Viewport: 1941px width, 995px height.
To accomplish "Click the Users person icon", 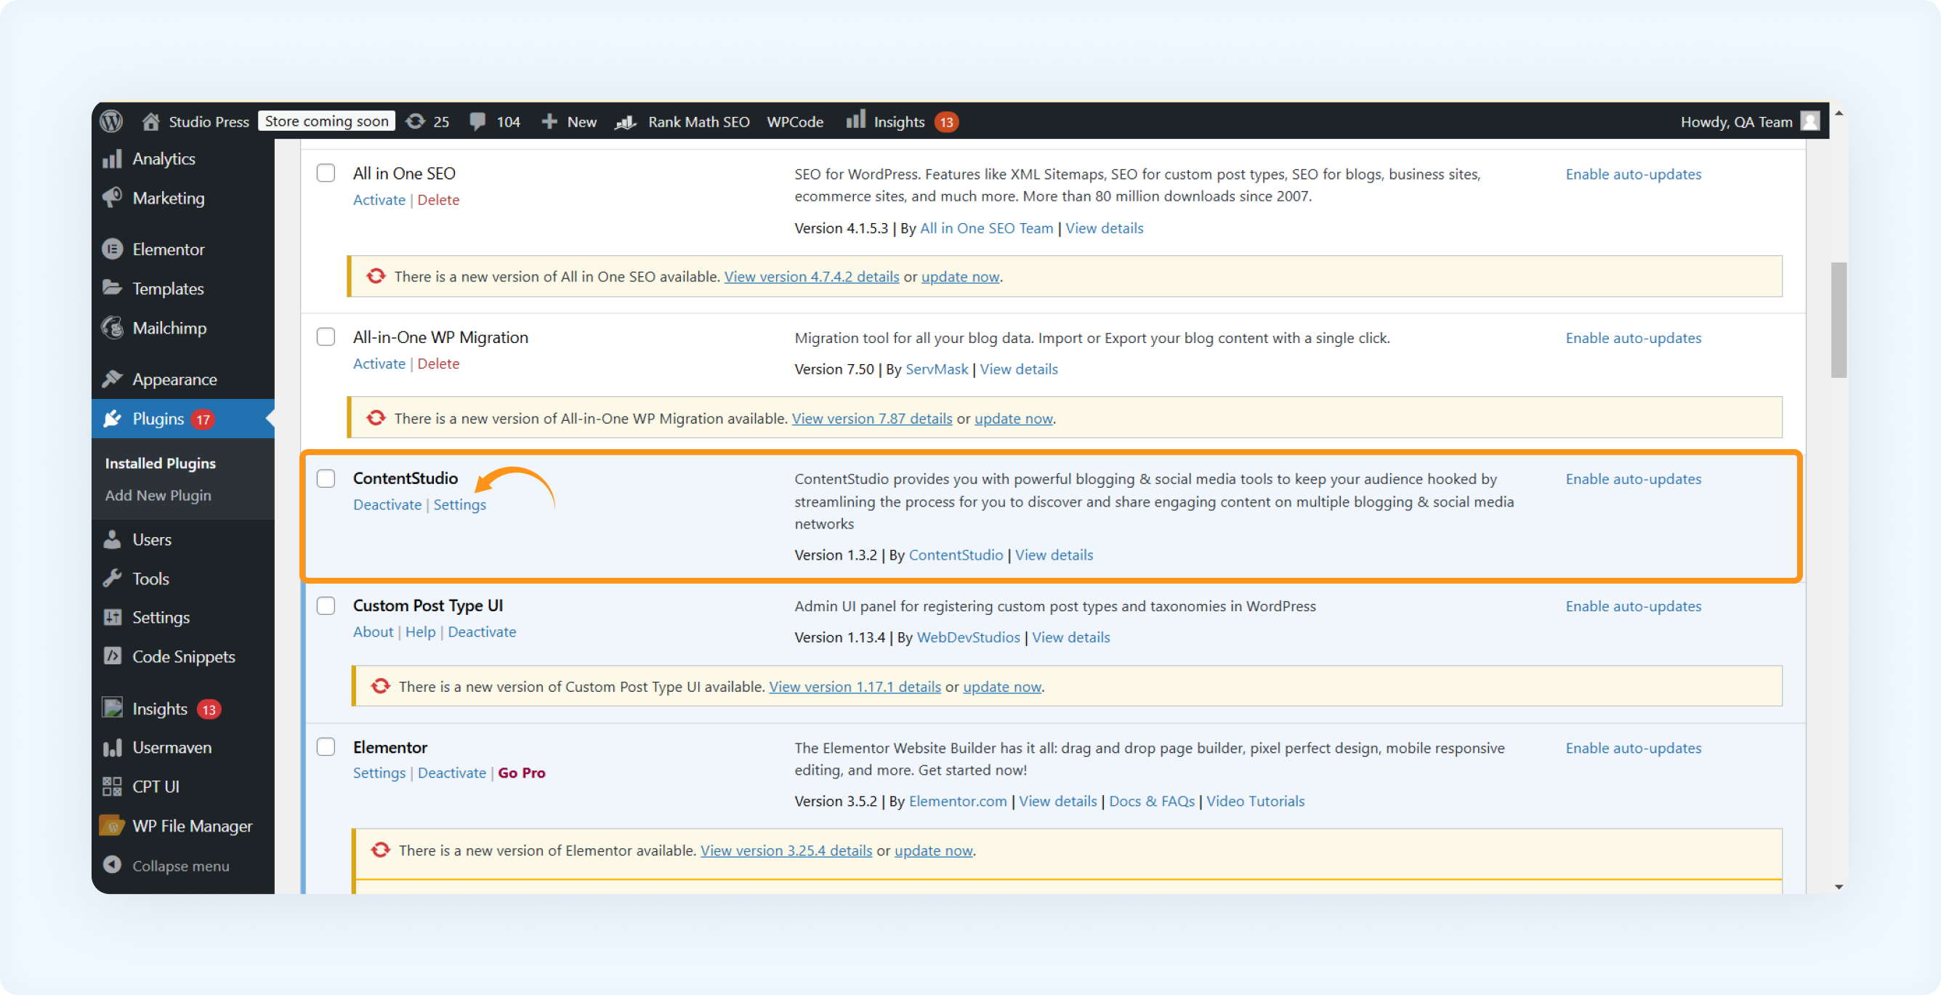I will point(112,539).
